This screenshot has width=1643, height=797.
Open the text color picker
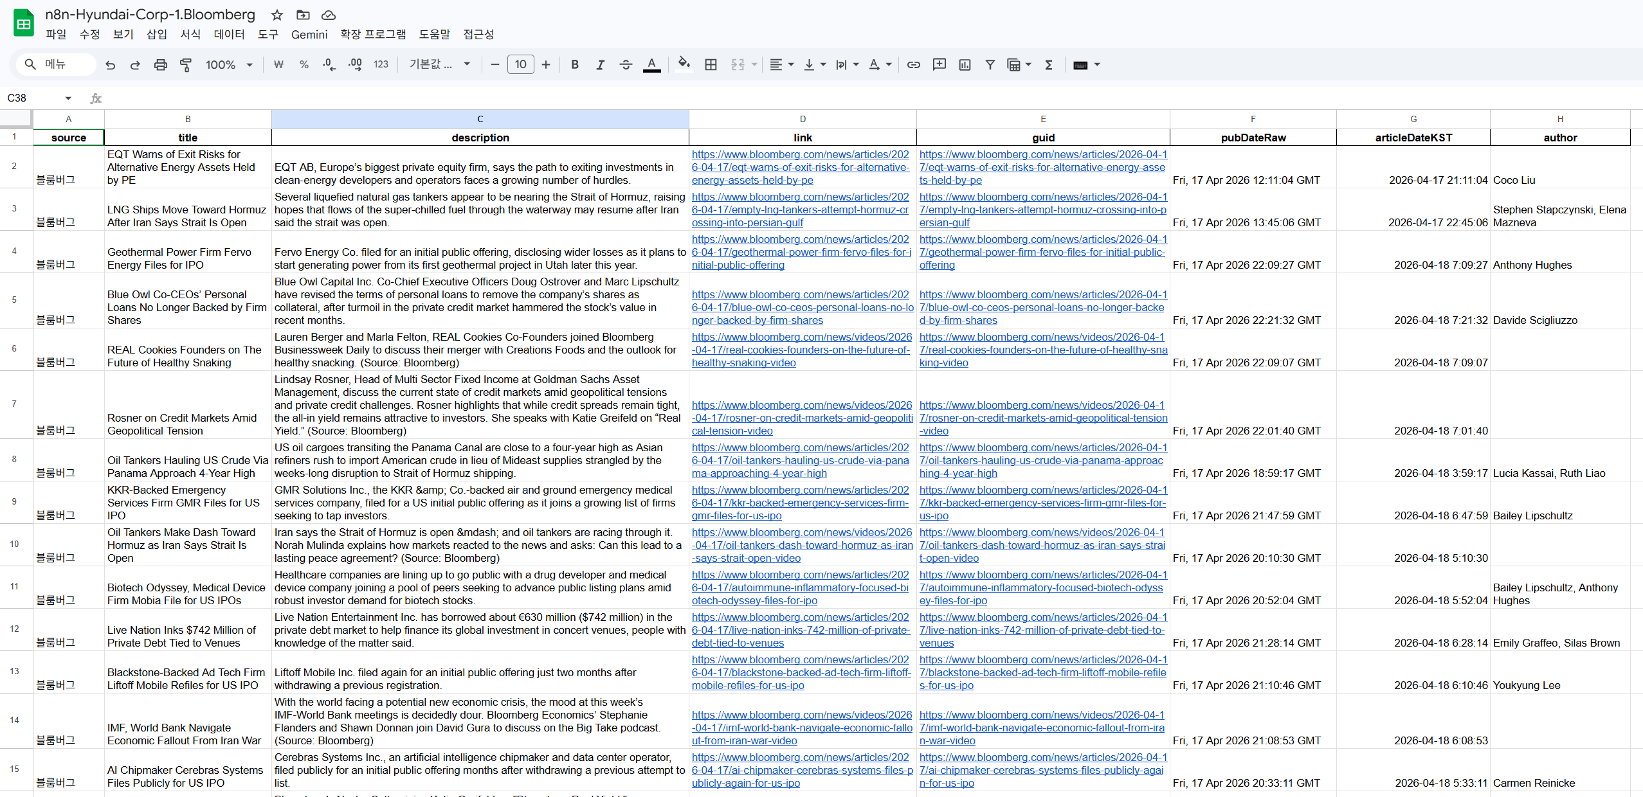651,64
